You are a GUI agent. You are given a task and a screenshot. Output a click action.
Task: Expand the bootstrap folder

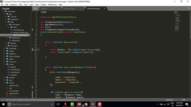point(4,48)
